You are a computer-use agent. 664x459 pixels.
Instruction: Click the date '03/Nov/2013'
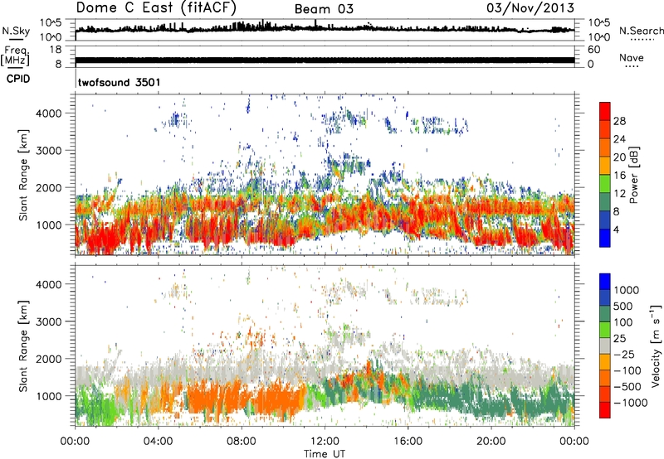tap(530, 7)
